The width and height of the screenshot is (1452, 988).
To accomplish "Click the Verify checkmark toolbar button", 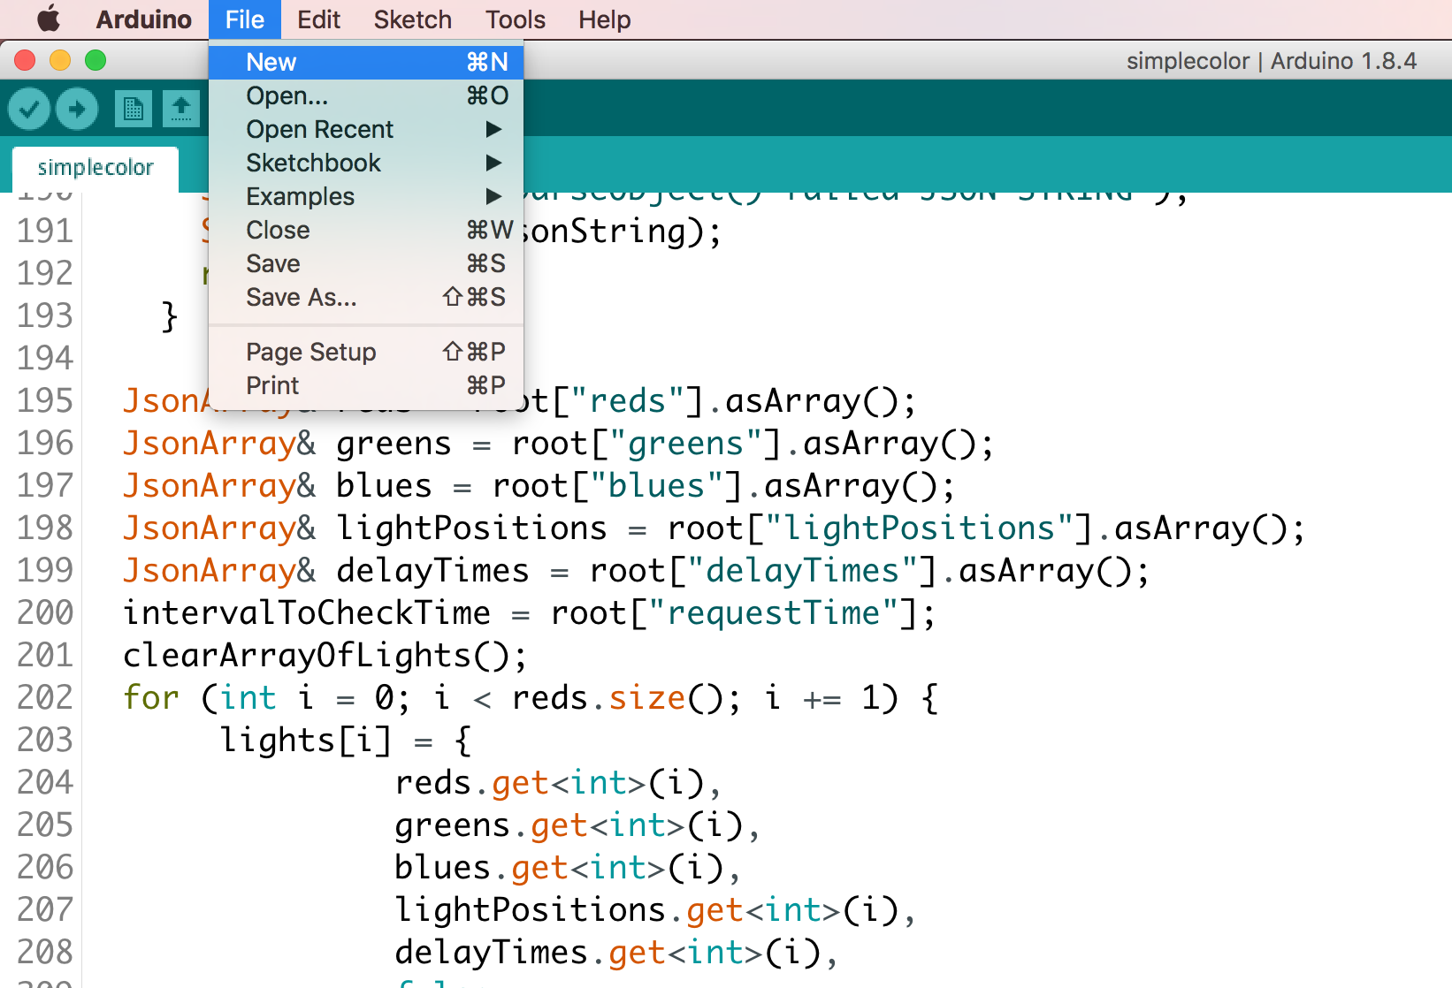I will pos(29,110).
